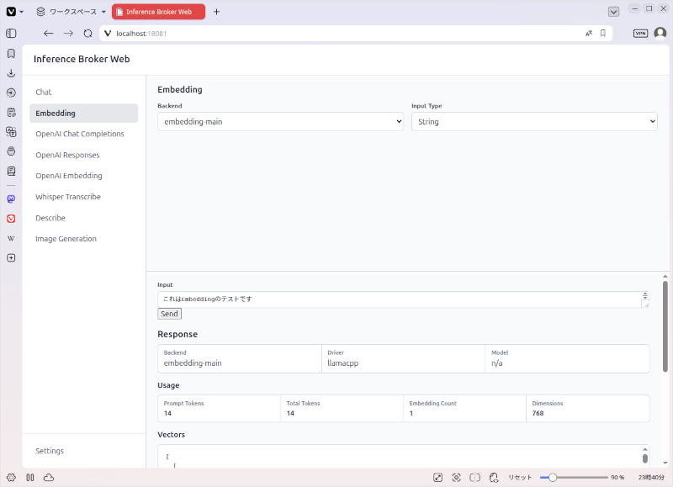Open the book-shaped panel icon in sidebar
The image size is (673, 487).
(11, 172)
